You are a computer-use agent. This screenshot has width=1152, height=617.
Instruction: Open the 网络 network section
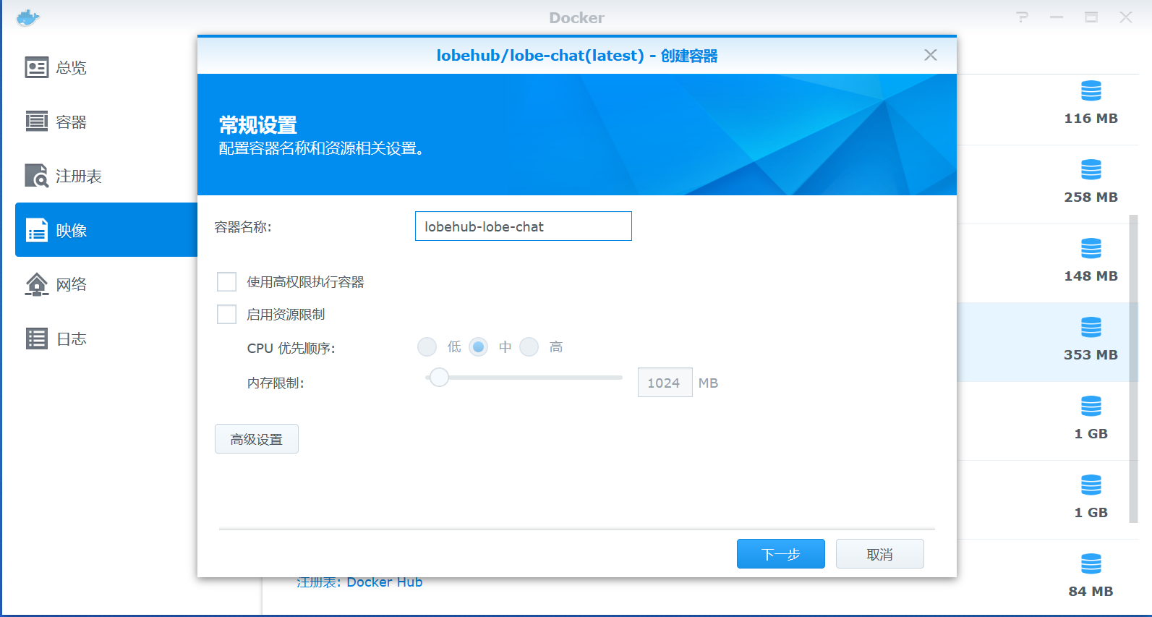tap(36, 284)
